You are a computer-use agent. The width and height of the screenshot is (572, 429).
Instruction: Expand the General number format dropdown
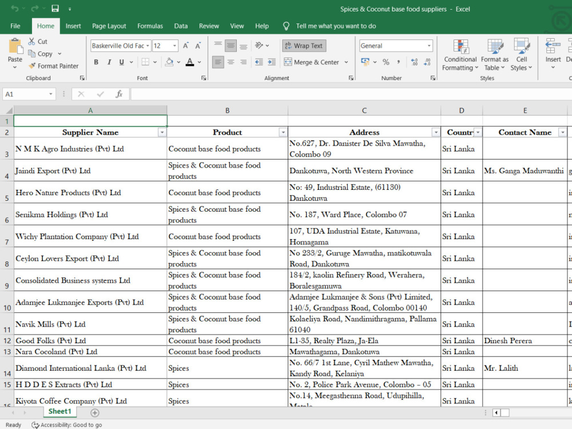point(429,46)
